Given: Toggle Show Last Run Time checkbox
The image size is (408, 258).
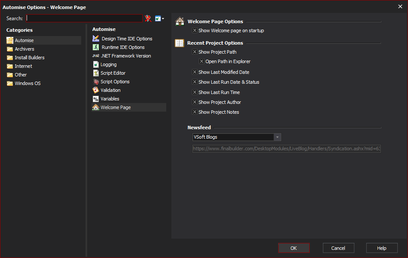Looking at the screenshot, I should 195,92.
